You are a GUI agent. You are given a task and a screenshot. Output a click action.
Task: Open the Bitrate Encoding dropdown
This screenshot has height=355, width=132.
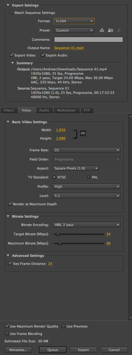coord(87,225)
